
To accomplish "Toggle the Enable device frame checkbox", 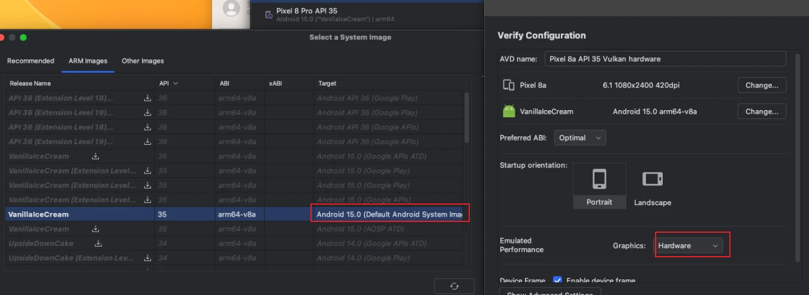I will click(x=557, y=281).
